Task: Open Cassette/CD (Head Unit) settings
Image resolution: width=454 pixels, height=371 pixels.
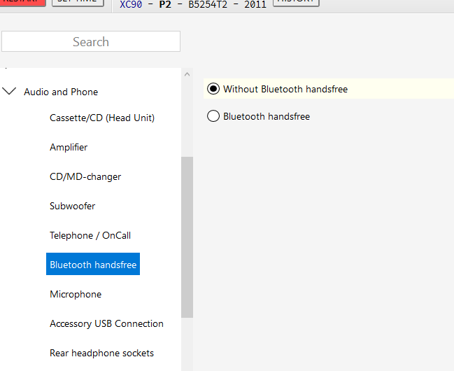Action: (102, 118)
